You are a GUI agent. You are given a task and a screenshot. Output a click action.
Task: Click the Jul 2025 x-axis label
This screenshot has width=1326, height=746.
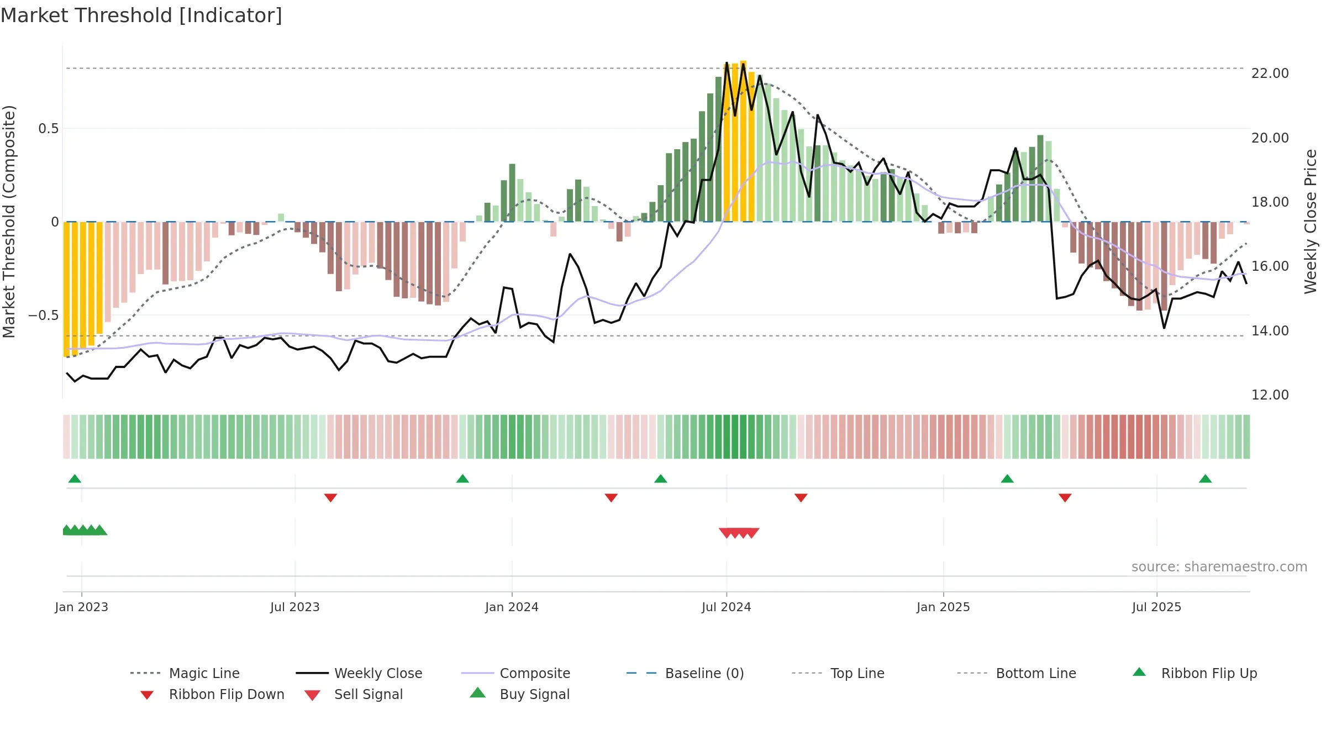(1157, 607)
